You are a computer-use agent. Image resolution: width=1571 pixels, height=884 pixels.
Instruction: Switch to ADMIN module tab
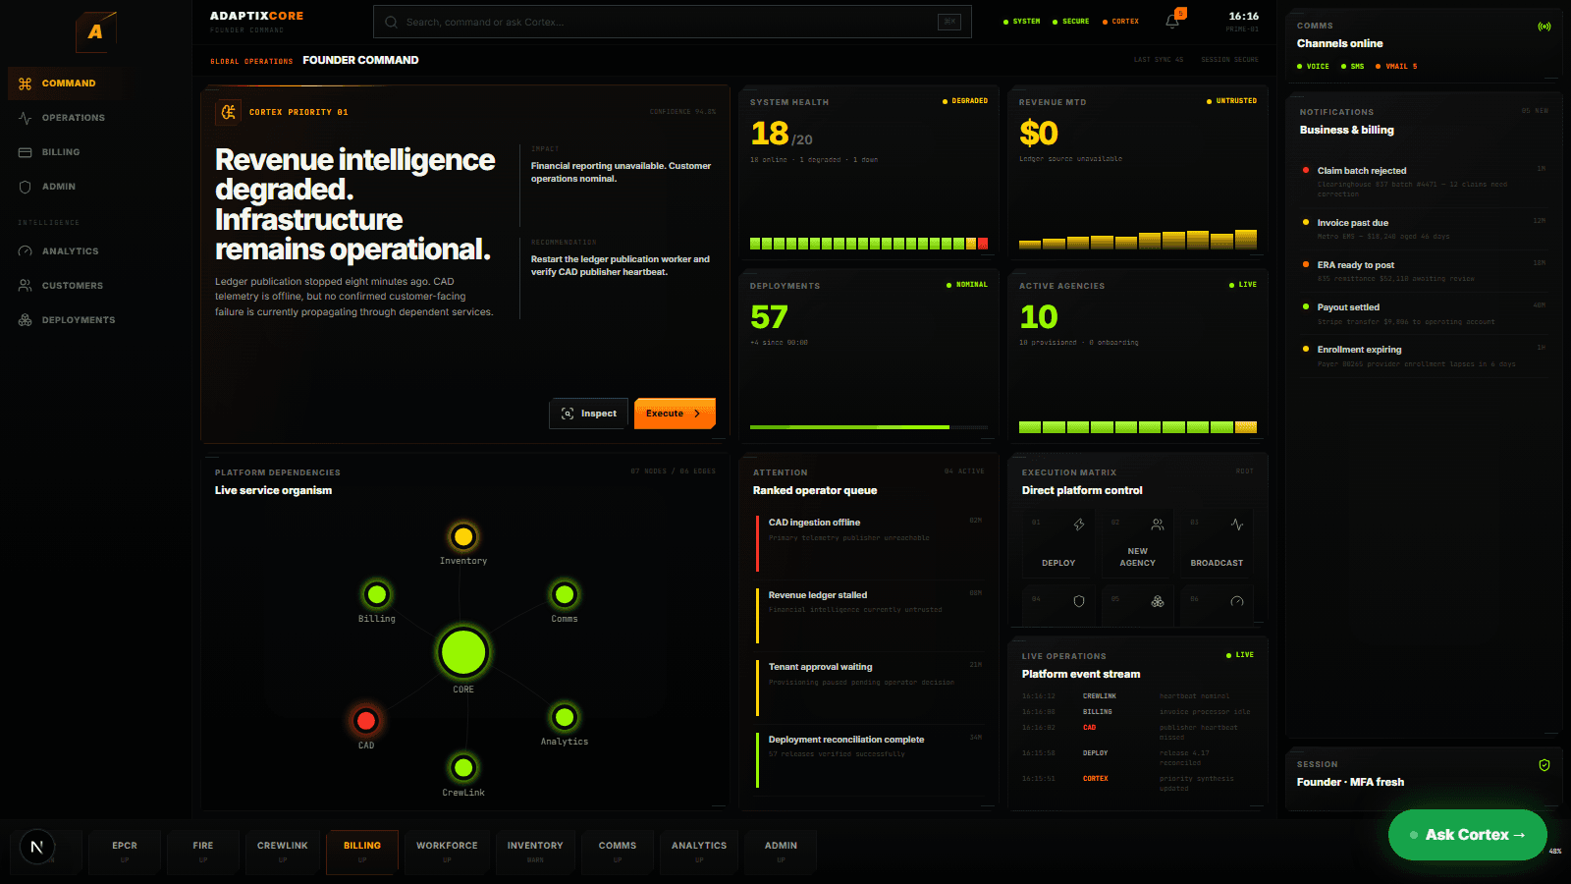tap(782, 852)
